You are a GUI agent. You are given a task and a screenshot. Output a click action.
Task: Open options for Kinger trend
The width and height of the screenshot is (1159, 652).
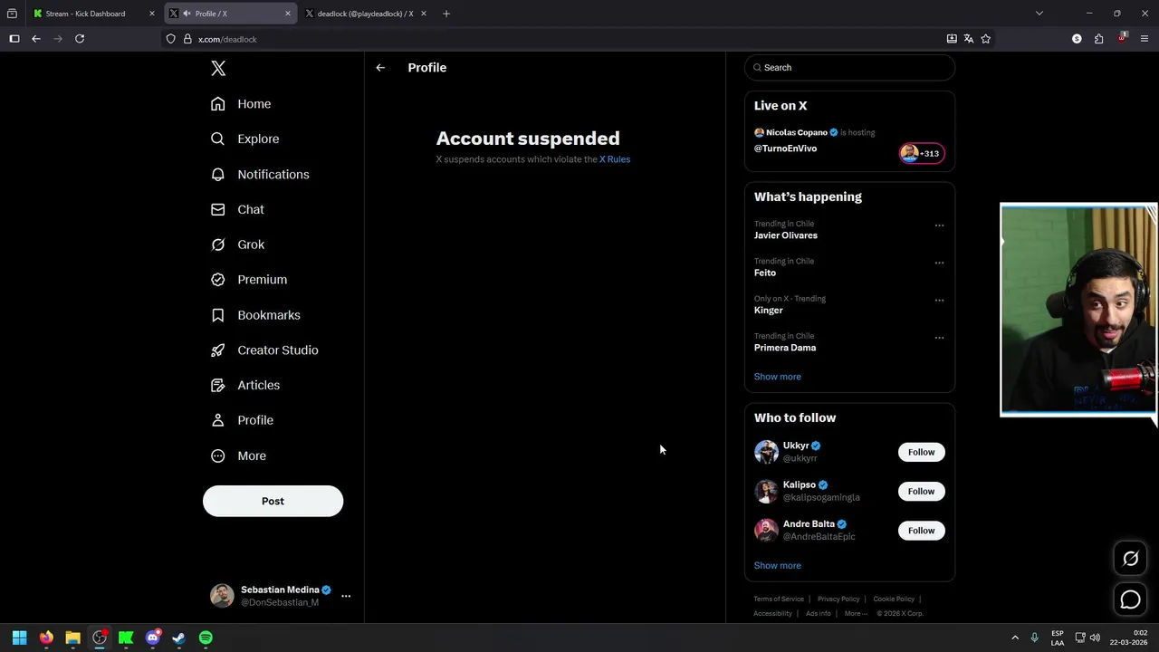tap(939, 300)
